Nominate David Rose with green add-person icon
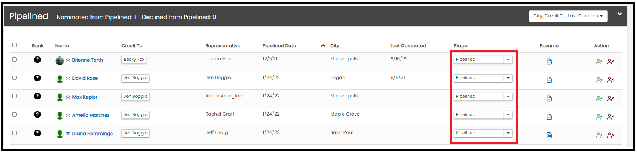Image resolution: width=637 pixels, height=153 pixels. (x=599, y=80)
